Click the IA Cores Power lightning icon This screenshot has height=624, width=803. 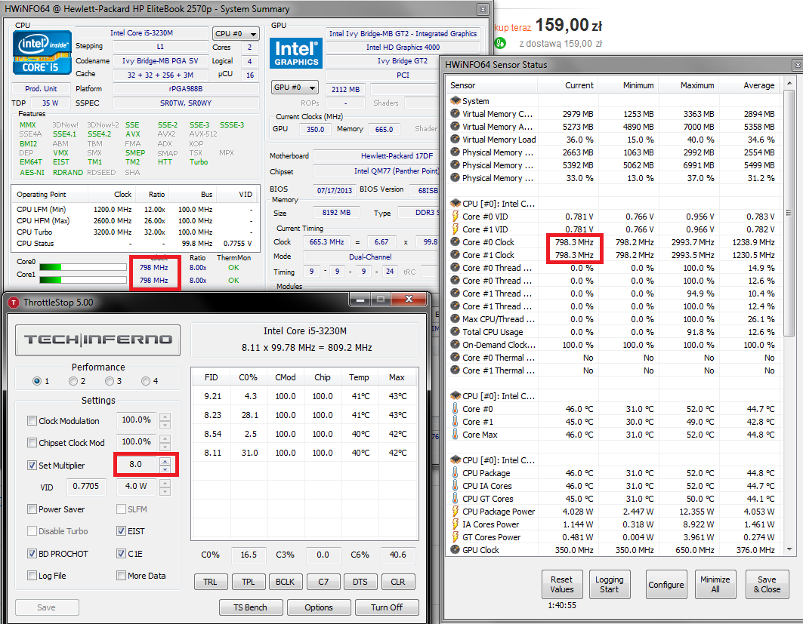[x=456, y=524]
